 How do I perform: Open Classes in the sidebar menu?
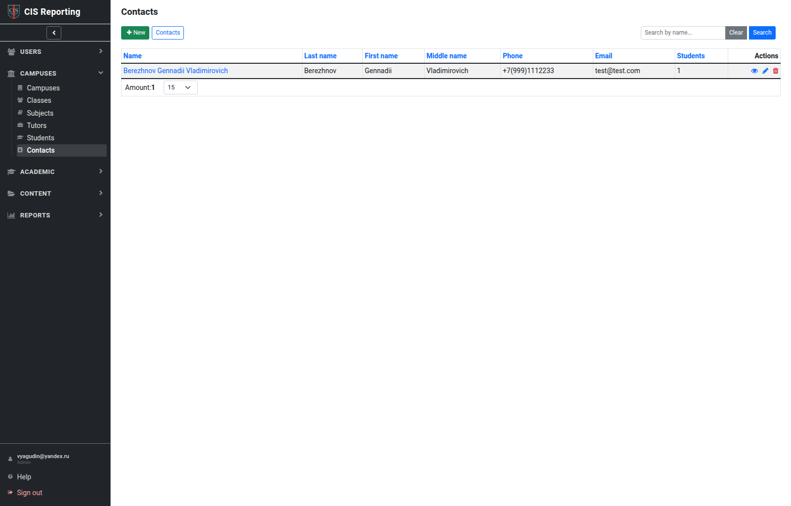61,100
